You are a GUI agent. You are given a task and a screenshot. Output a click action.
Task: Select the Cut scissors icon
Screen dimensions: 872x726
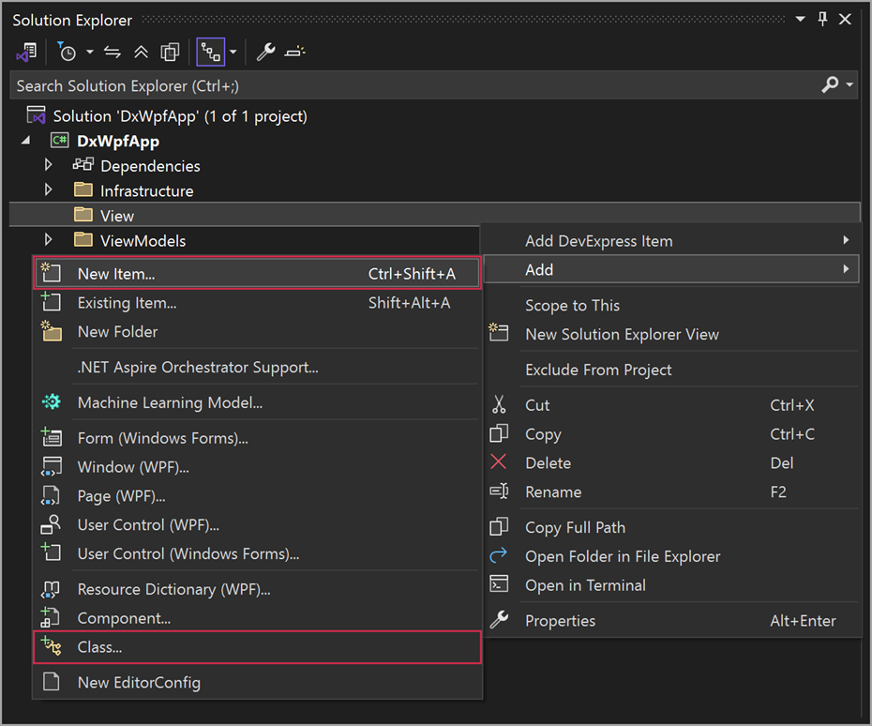pos(500,404)
